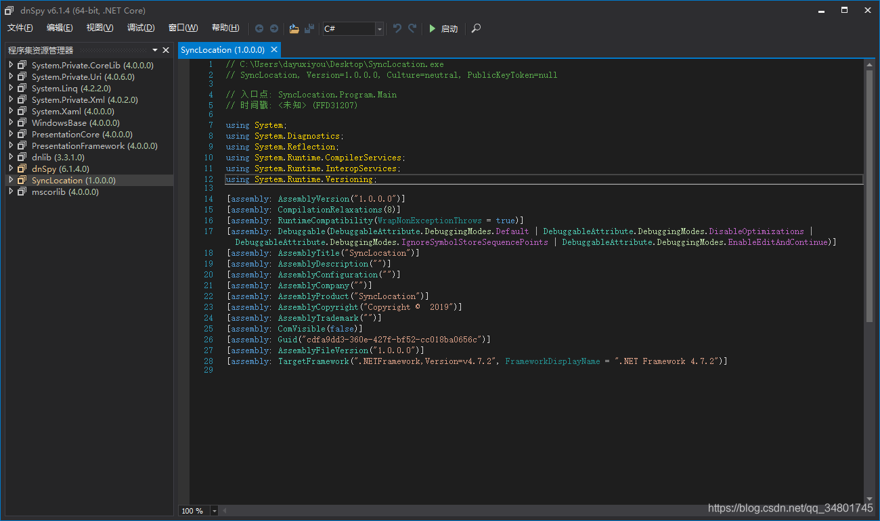Click mscorlib assembly icon
880x521 pixels.
22,191
